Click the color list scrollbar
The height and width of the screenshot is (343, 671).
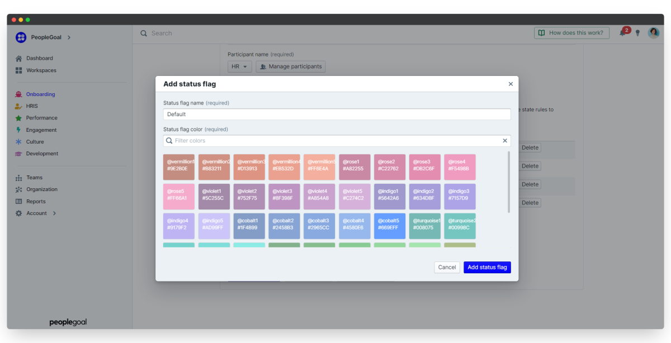[509, 182]
